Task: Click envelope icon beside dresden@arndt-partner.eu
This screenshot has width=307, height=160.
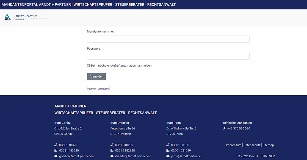Action: click(112, 156)
